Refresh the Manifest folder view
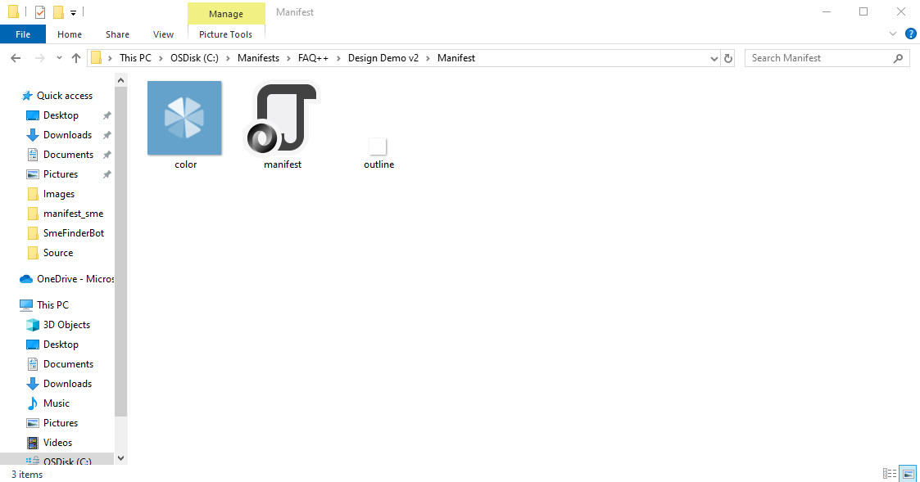 pyautogui.click(x=728, y=58)
